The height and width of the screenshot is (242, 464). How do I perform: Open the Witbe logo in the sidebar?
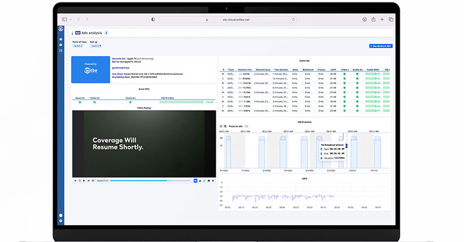(61, 29)
